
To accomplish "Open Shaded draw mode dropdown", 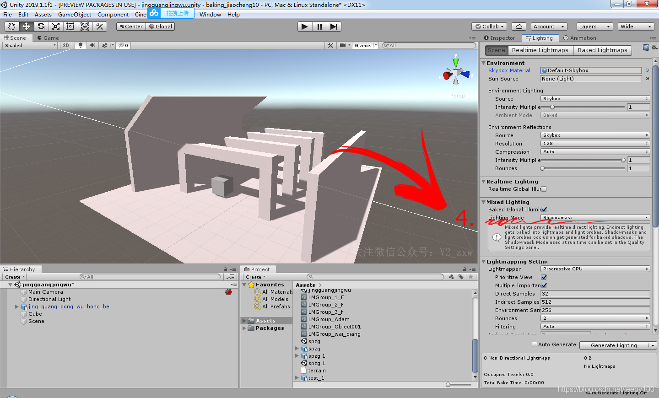I will tap(30, 45).
